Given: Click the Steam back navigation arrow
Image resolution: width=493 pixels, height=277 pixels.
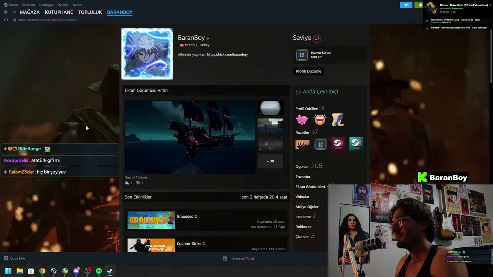Looking at the screenshot, I should (x=6, y=12).
